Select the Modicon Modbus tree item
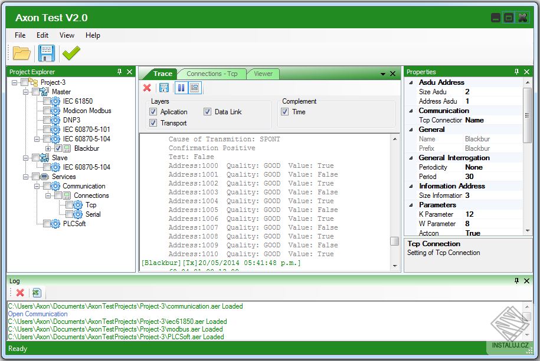 point(87,111)
